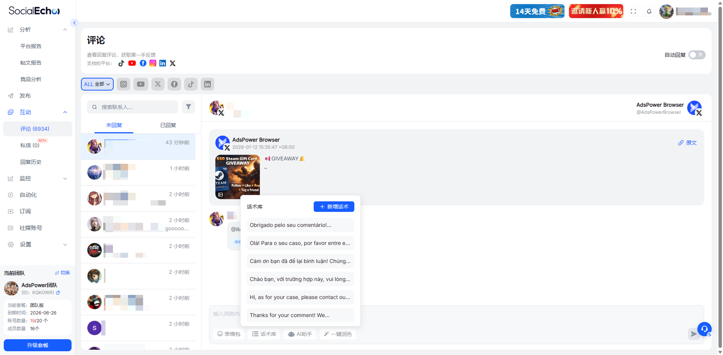Open 回复历史 in the sidebar
723x355 pixels.
pos(31,162)
